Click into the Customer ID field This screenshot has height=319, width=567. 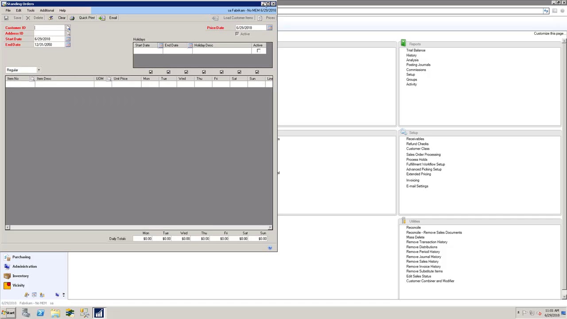point(50,28)
